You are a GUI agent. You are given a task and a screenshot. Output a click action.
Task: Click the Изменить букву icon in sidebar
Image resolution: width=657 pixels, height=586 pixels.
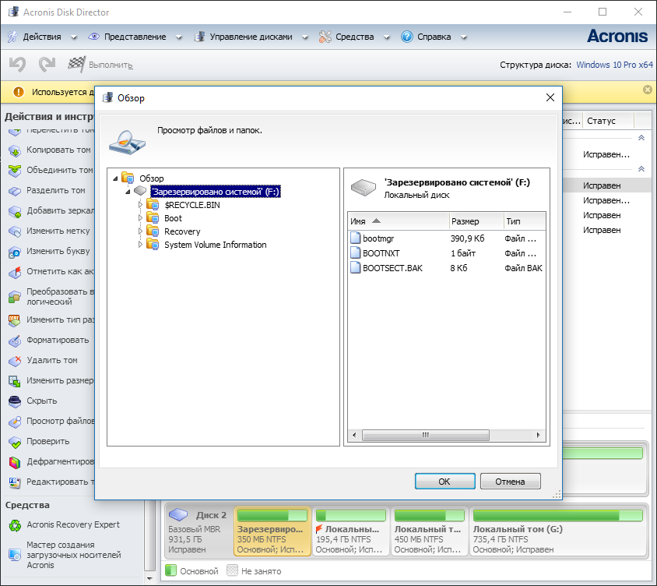[15, 252]
